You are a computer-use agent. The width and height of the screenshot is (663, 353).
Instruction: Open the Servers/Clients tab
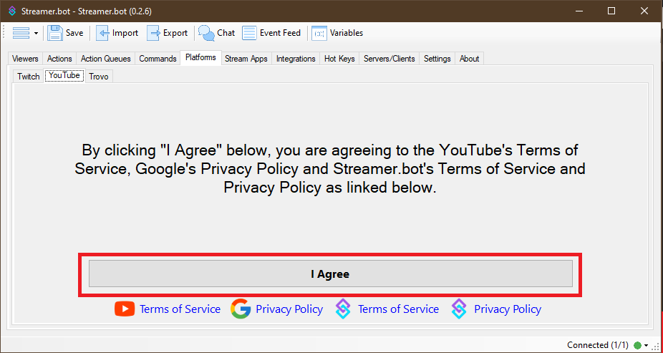pos(389,59)
